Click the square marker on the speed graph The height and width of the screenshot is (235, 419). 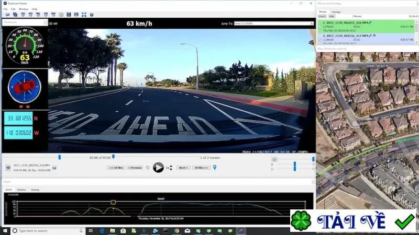coord(113,203)
